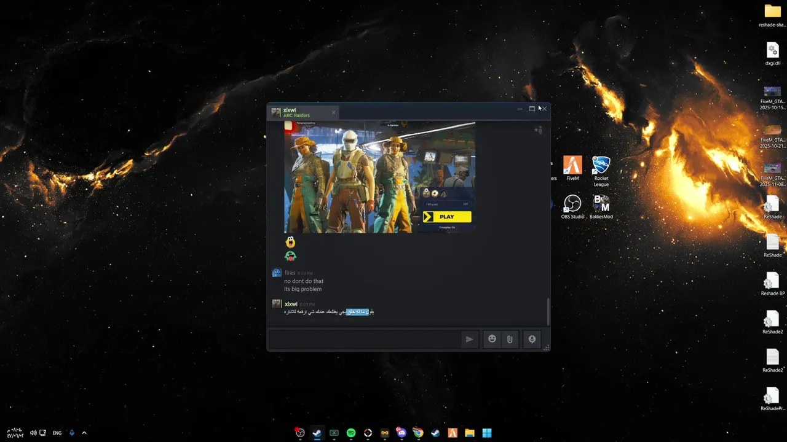Click xlxwl username above Arabic message

(291, 304)
